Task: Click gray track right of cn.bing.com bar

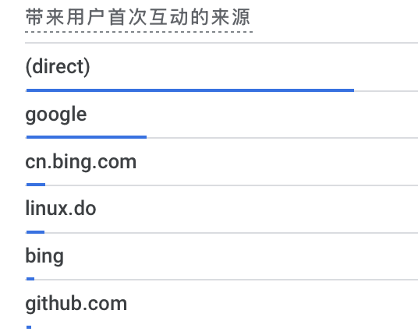Action: 232,185
